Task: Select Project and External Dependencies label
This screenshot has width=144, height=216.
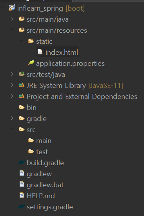Action: (82, 97)
